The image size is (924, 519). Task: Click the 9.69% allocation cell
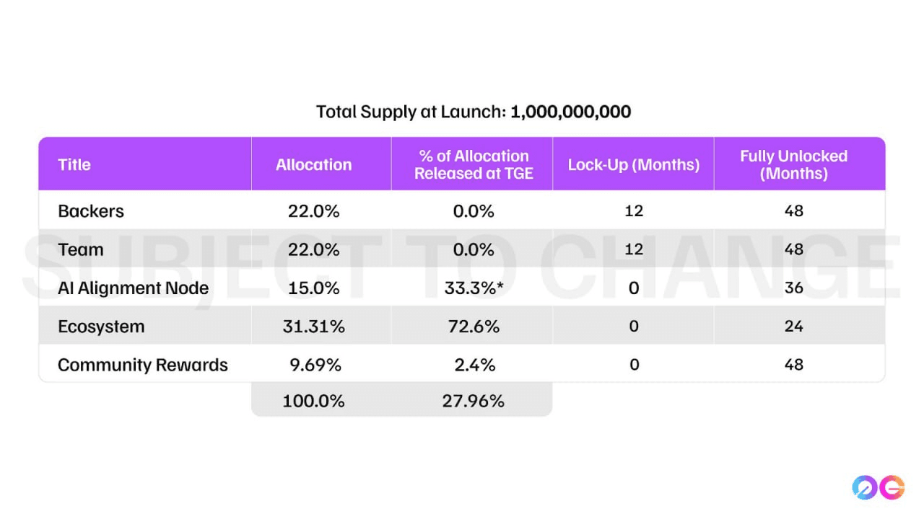tap(313, 365)
